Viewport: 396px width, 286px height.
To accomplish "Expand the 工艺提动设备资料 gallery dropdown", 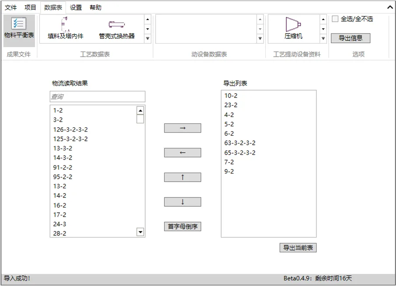I will [323, 38].
